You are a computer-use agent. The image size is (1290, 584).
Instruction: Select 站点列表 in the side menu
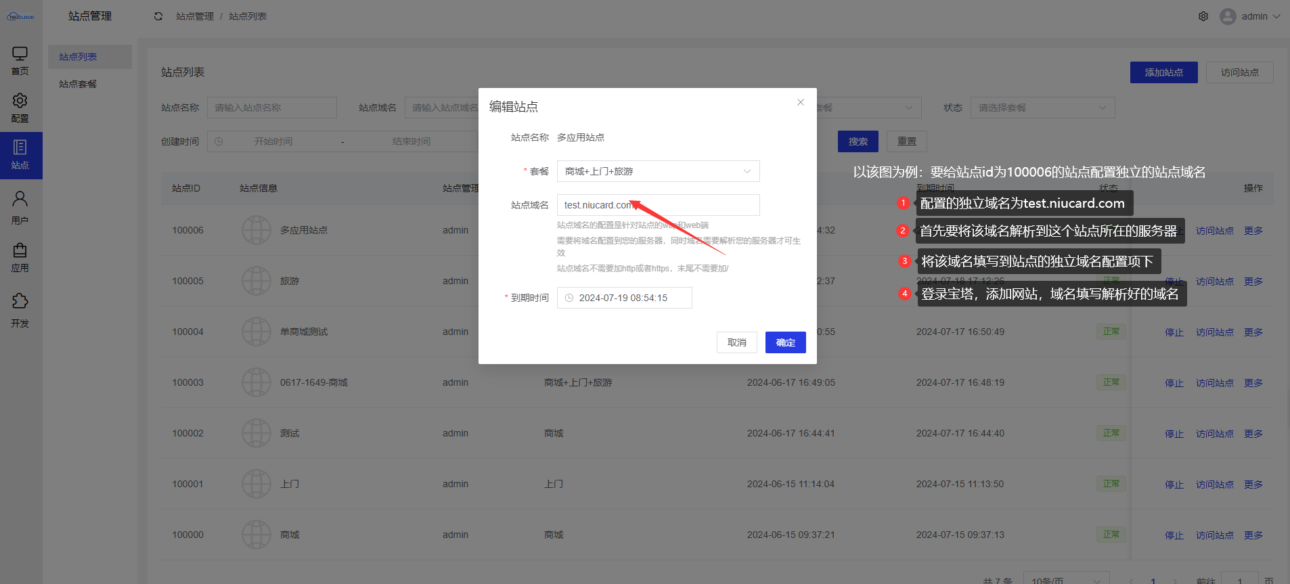[78, 57]
